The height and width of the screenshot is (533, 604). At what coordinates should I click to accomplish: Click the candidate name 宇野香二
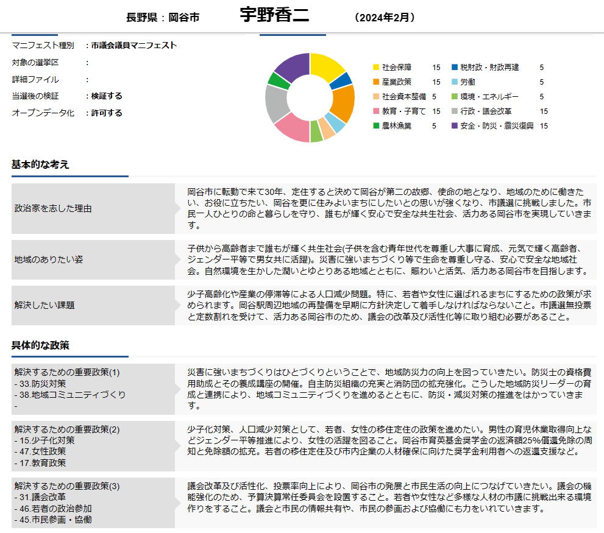click(274, 15)
